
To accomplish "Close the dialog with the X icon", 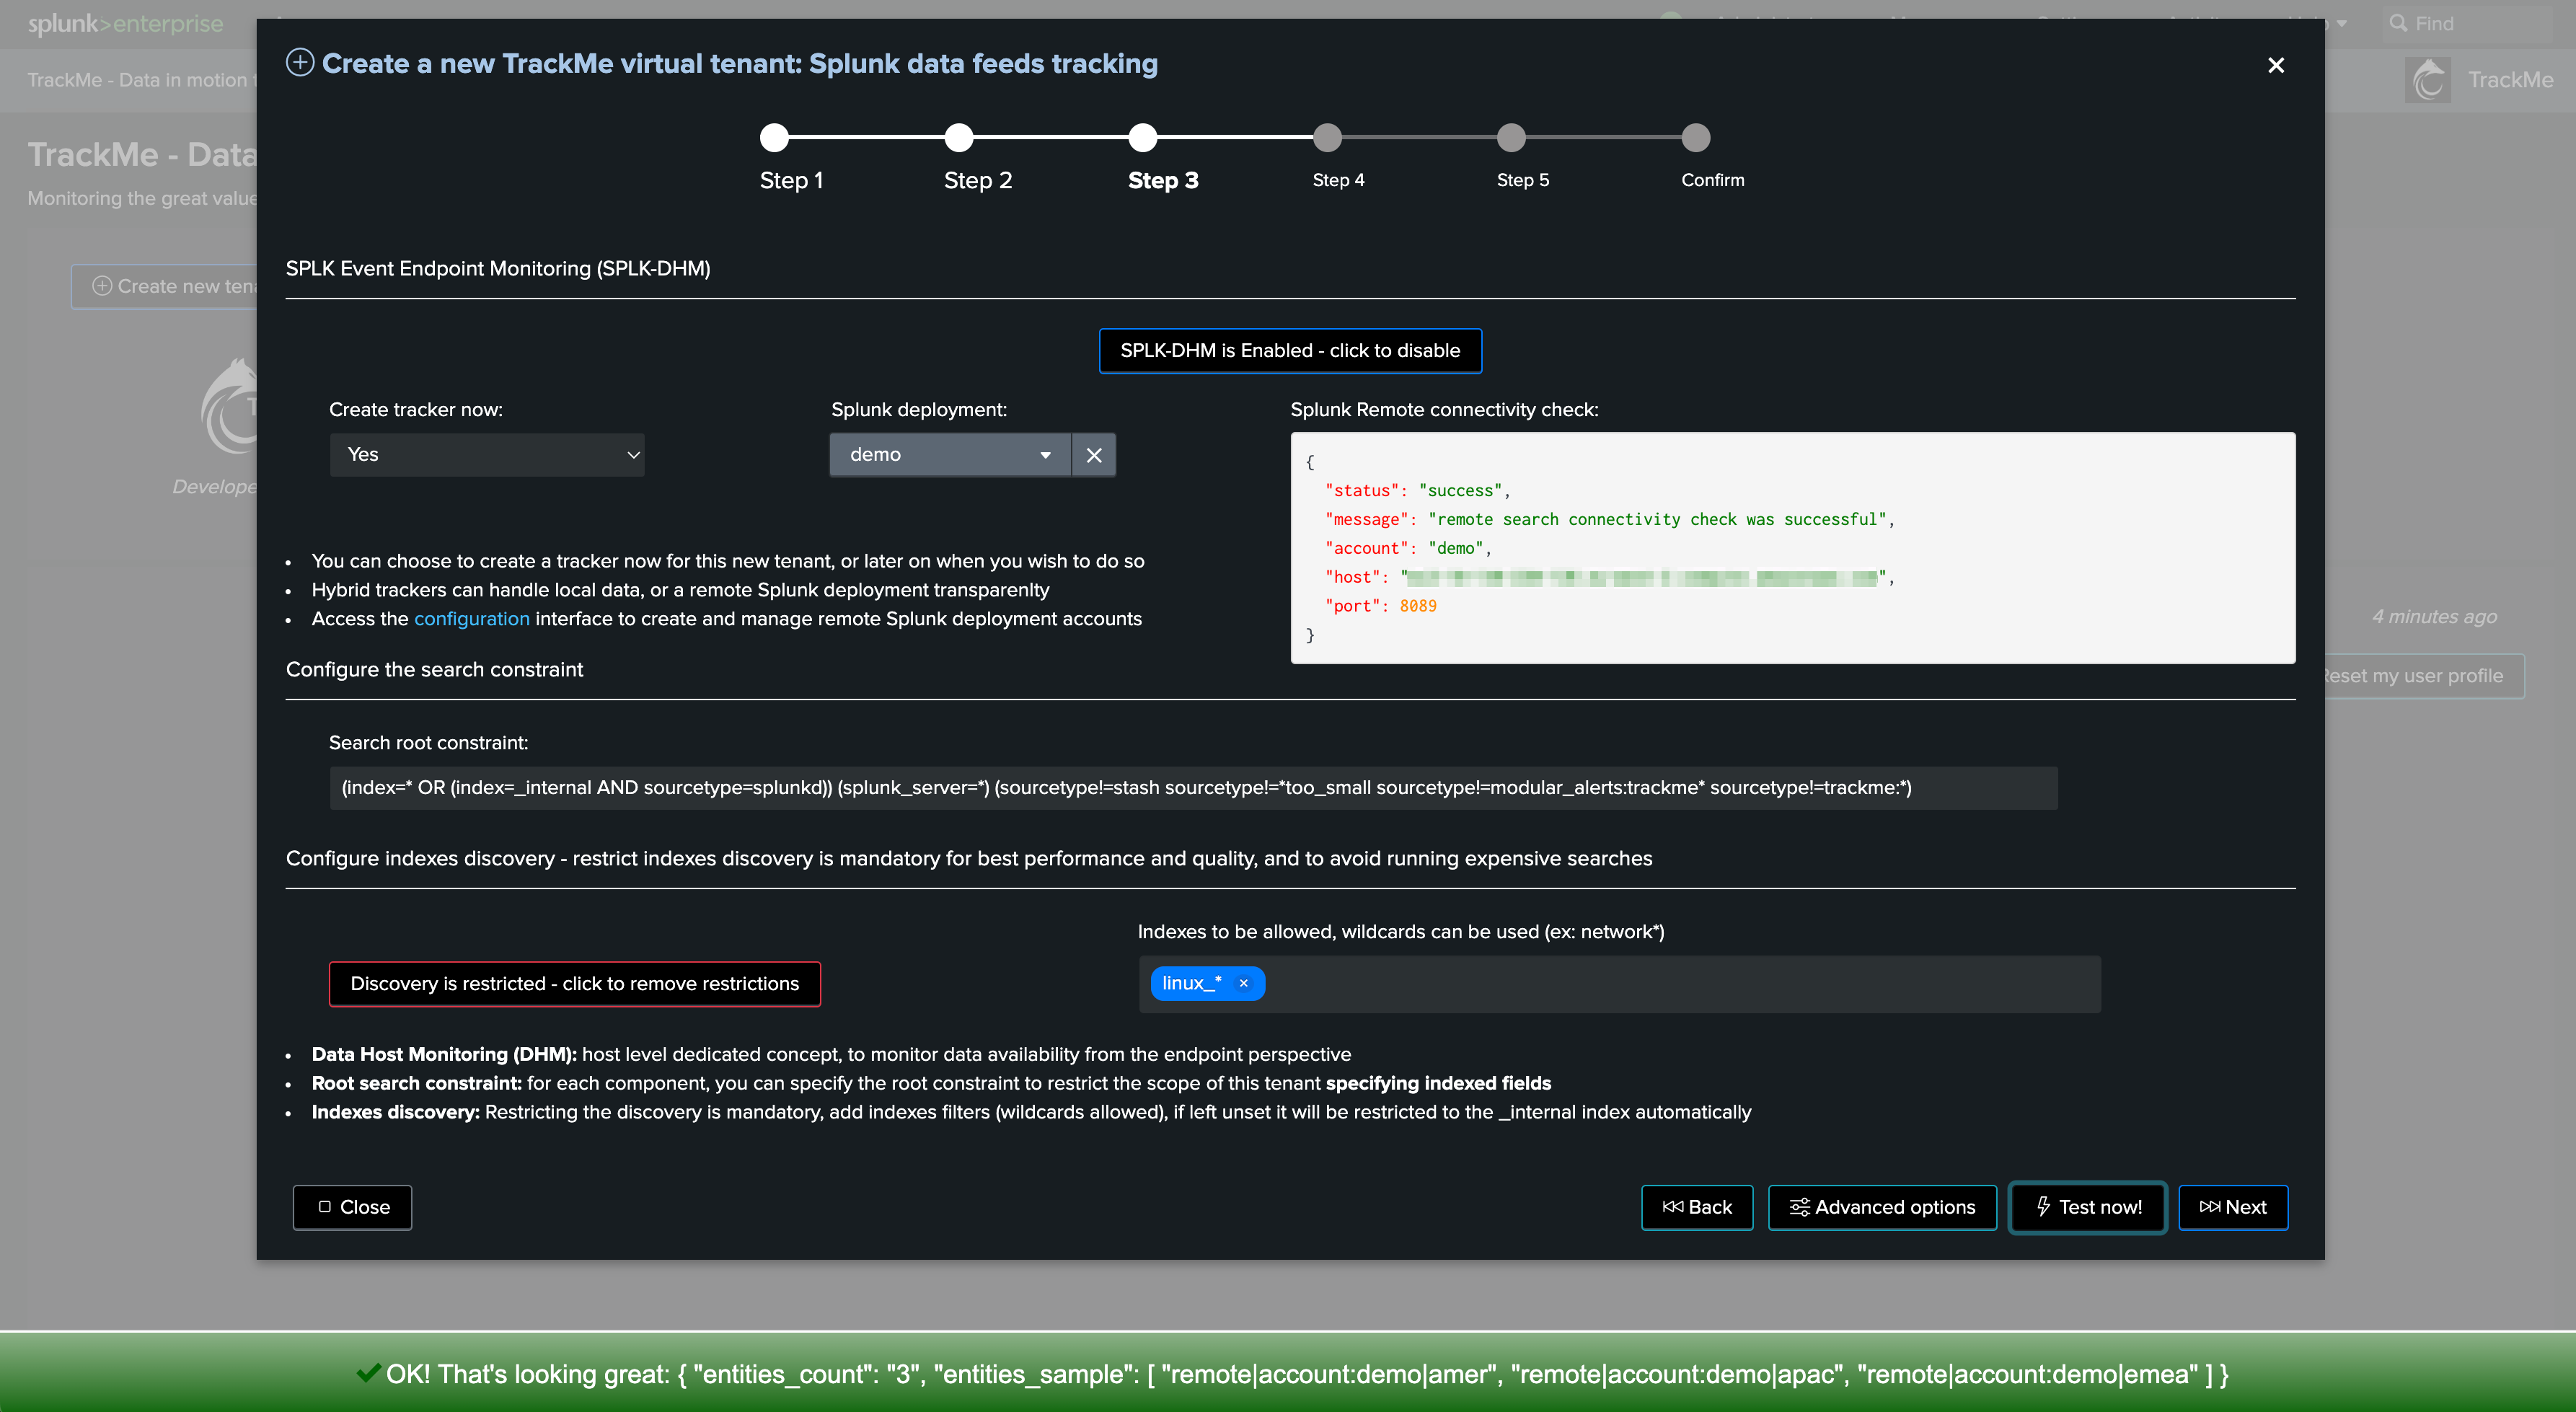I will point(2275,65).
